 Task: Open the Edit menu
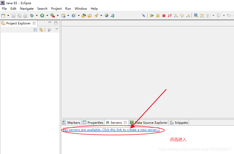point(13,8)
